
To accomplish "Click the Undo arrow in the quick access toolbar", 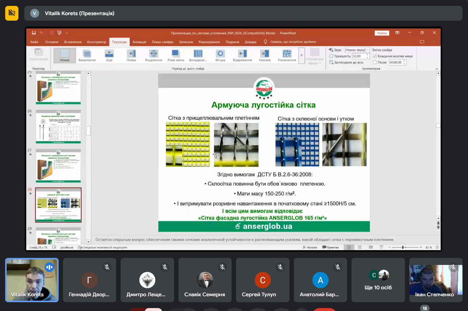I will tap(42, 33).
